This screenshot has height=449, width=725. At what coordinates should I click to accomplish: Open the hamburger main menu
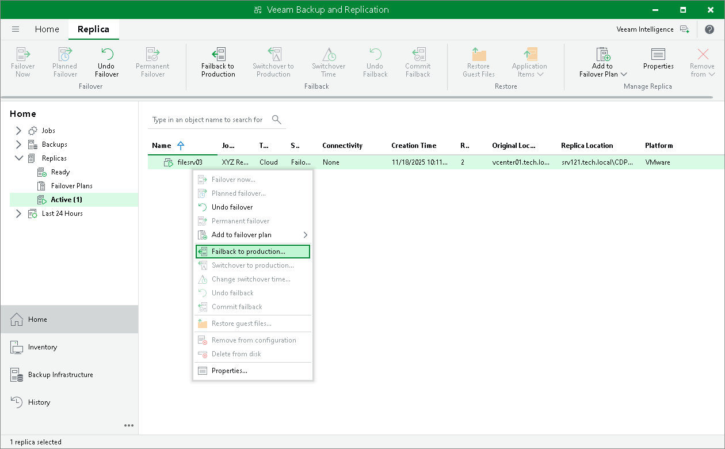point(16,29)
